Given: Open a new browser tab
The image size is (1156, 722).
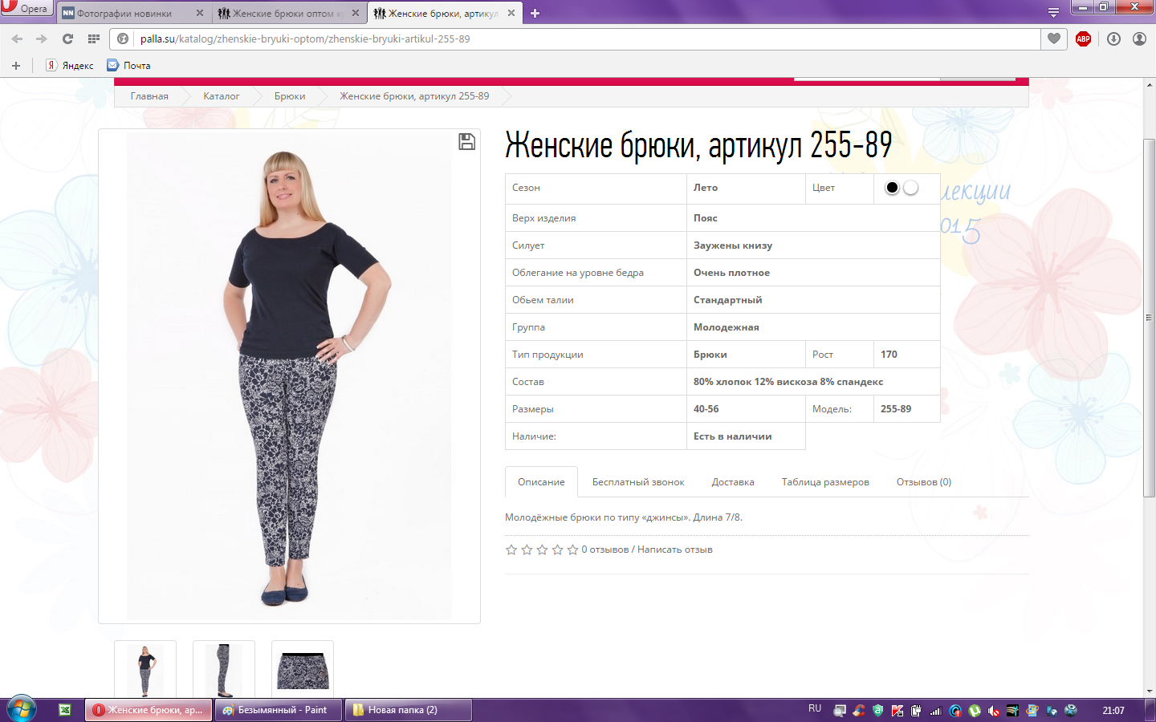Looking at the screenshot, I should coord(535,13).
